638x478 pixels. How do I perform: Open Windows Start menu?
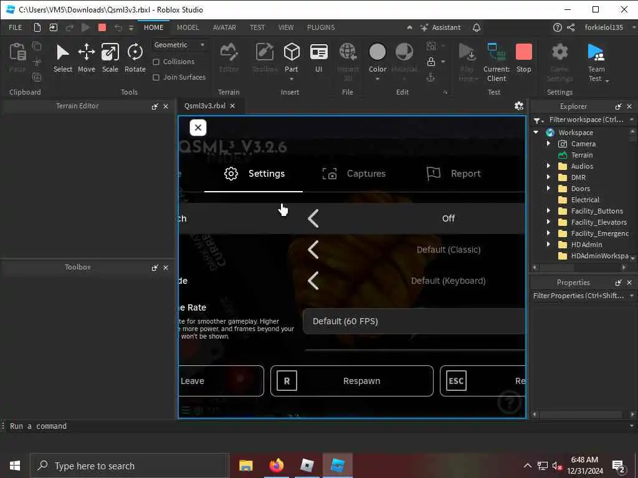tap(15, 466)
